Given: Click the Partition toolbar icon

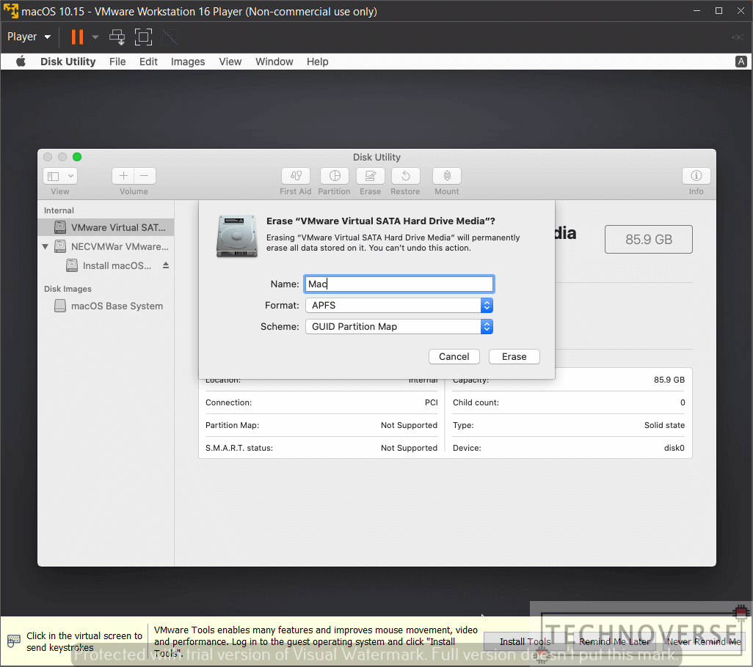Looking at the screenshot, I should tap(335, 176).
